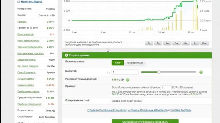This screenshot has width=220, height=123.
Task: Open the Текущая прибыльность link
Action: coord(30,47)
